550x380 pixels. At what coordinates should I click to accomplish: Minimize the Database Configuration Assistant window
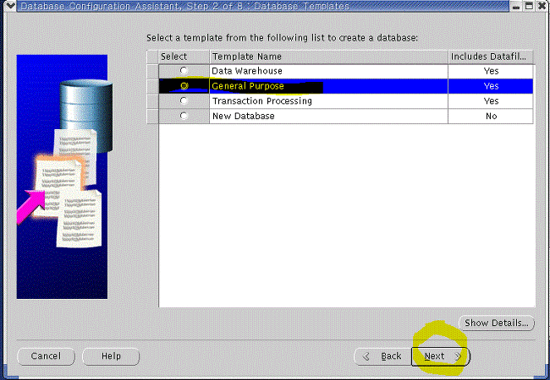point(515,6)
